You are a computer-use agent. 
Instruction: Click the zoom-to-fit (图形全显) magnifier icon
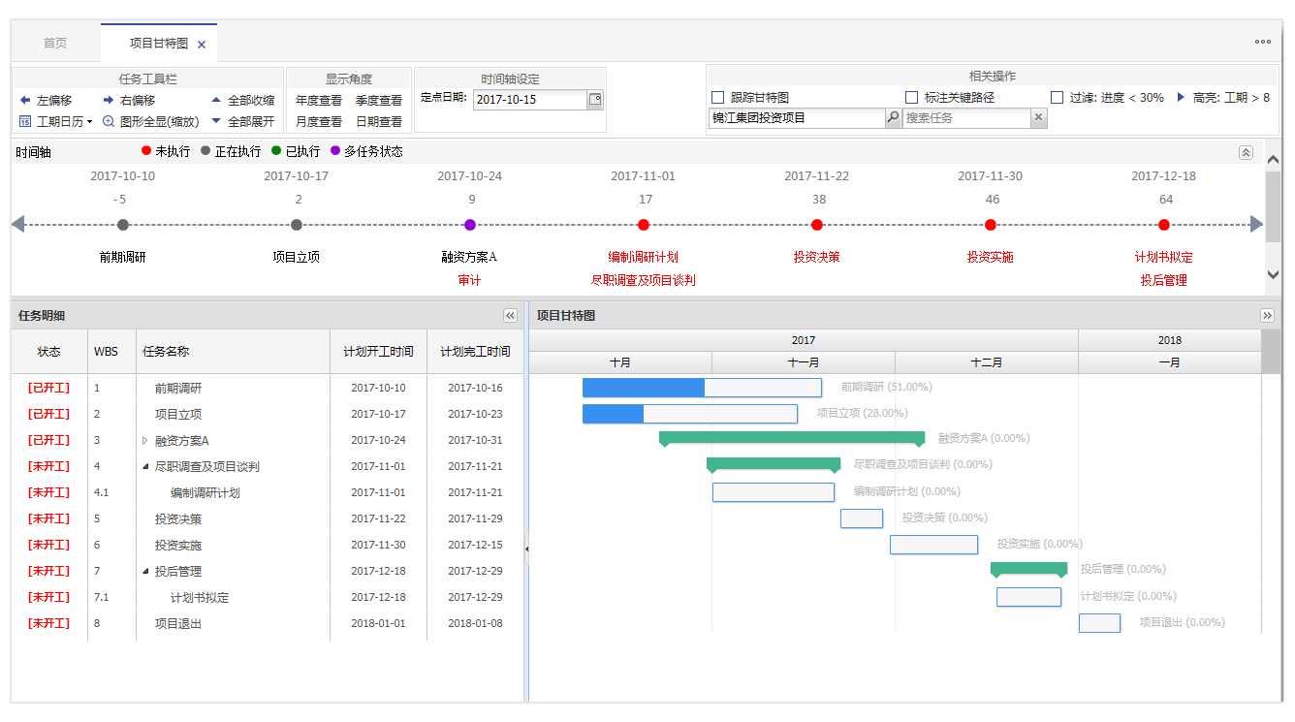(x=109, y=122)
